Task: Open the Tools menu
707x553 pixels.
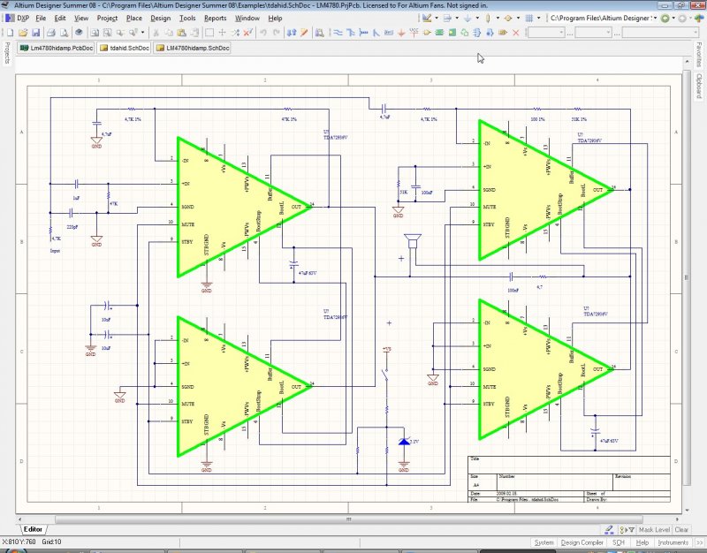Action: [x=187, y=18]
